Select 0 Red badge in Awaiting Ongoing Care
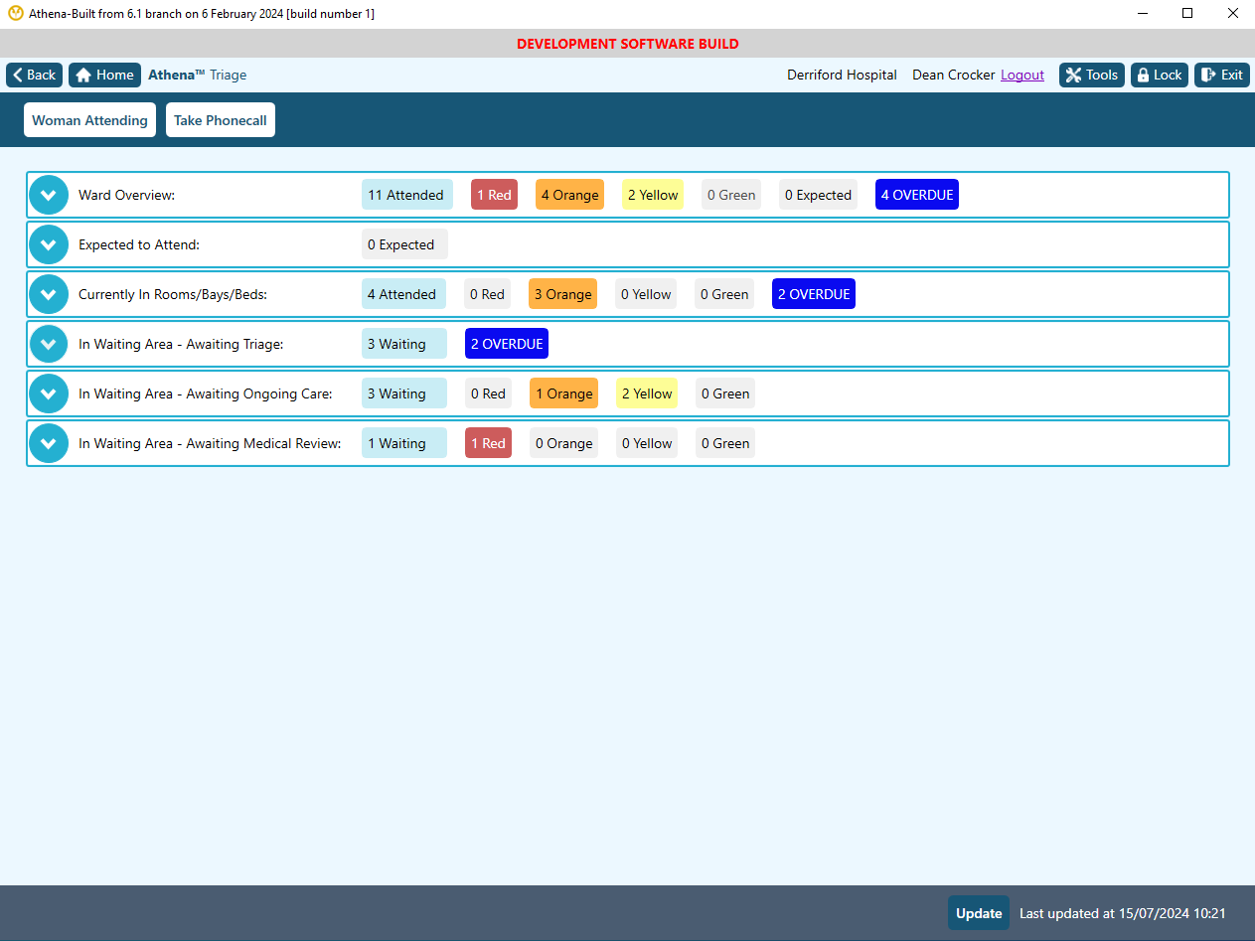This screenshot has height=941, width=1255. 488,393
